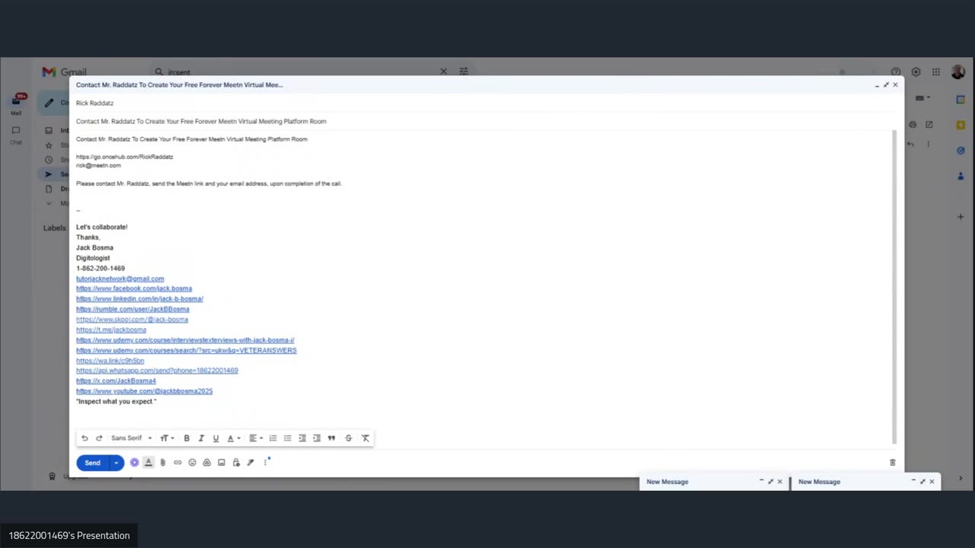Open the LinkedIn jack-b-bosma link
This screenshot has width=975, height=548.
[139, 299]
